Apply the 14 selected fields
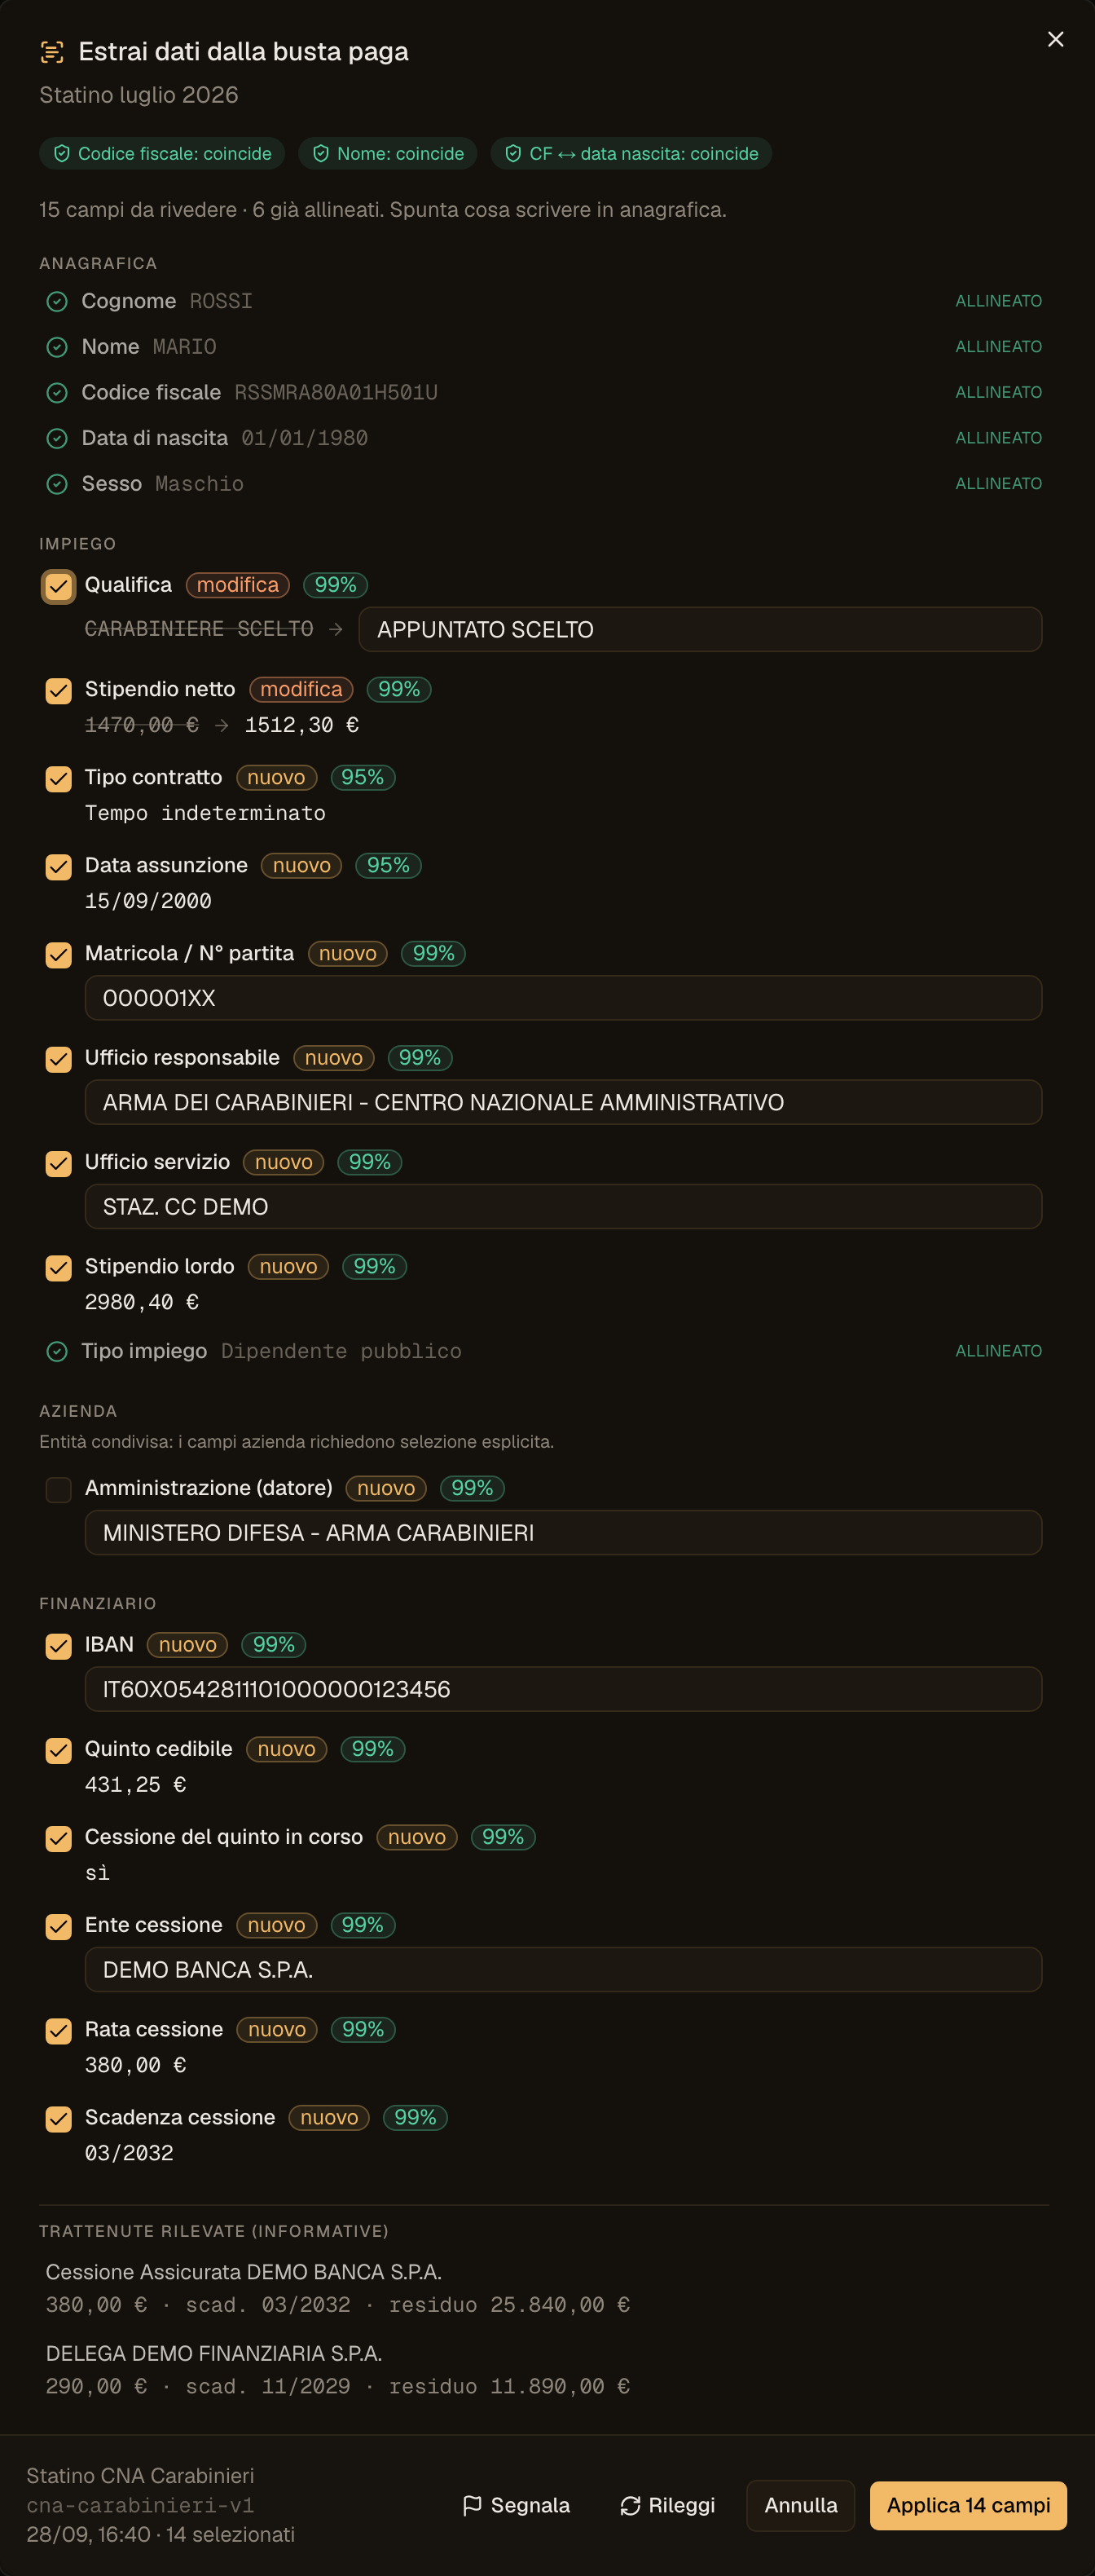Image resolution: width=1095 pixels, height=2576 pixels. pos(968,2505)
